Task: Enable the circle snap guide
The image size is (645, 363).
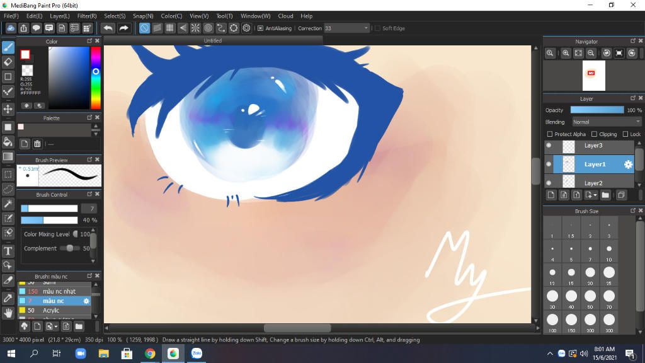Action: pyautogui.click(x=208, y=28)
